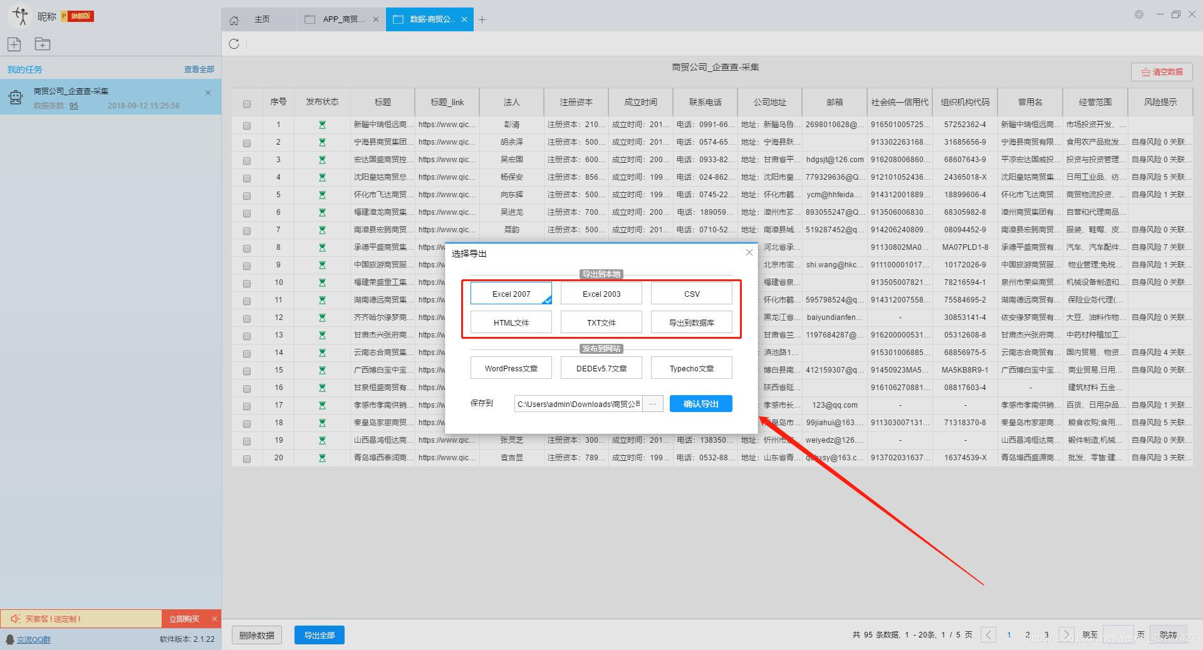Screen dimensions: 1203x650
Task: Select 导出到数据库 option
Action: pyautogui.click(x=692, y=322)
